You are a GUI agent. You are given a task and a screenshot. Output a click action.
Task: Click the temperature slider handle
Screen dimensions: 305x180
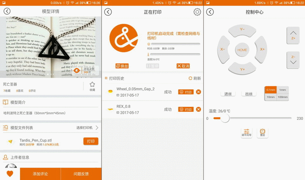pos(225,118)
